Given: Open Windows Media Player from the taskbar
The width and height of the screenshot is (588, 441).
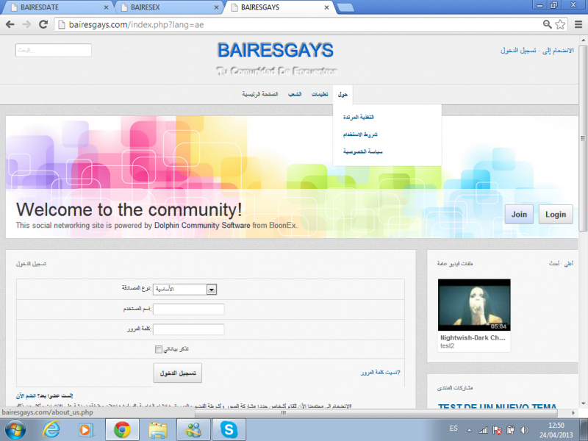Looking at the screenshot, I should 86,430.
